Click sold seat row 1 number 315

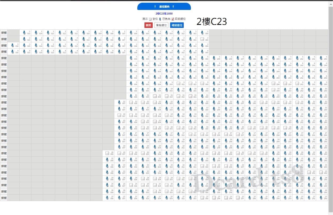pos(24,33)
